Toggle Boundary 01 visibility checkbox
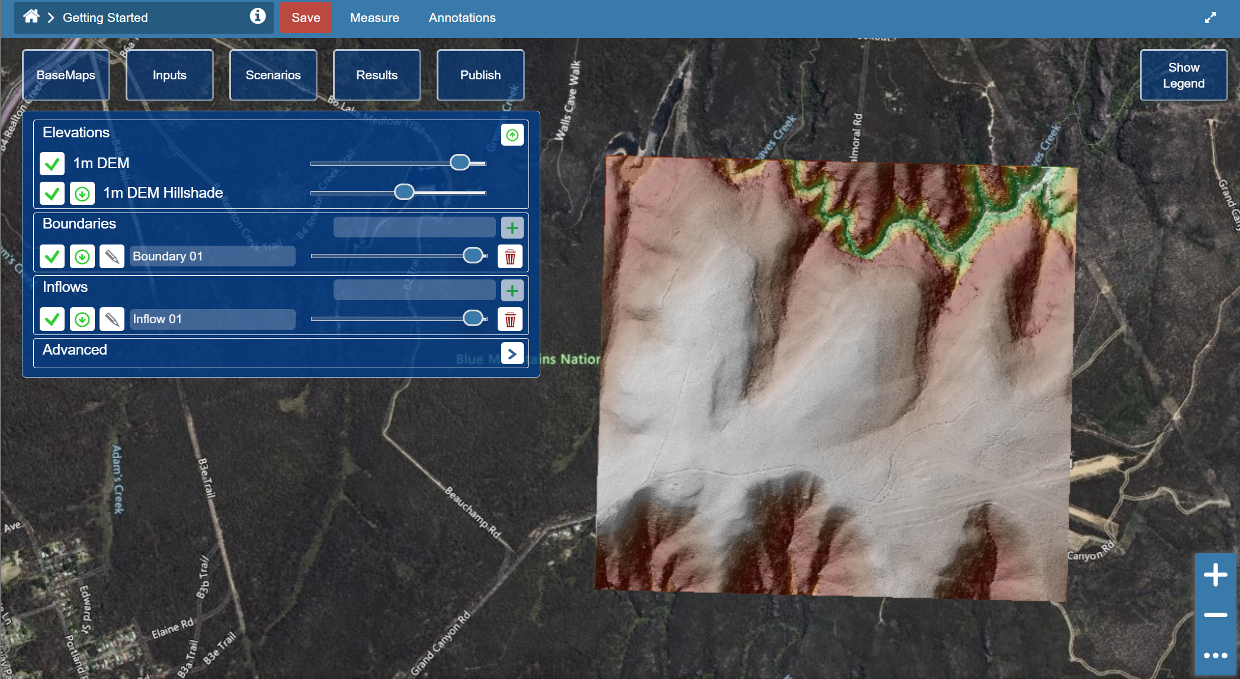This screenshot has height=679, width=1240. click(x=52, y=256)
